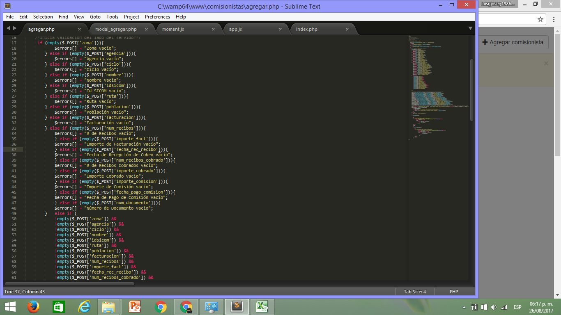Change PHP syntax in status bar

(454, 292)
